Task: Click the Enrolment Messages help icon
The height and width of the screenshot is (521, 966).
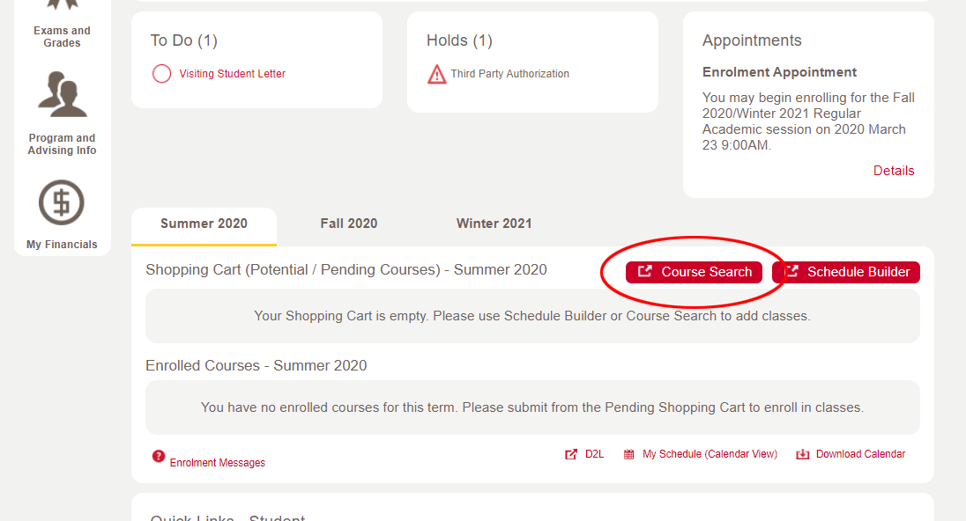Action: 159,456
